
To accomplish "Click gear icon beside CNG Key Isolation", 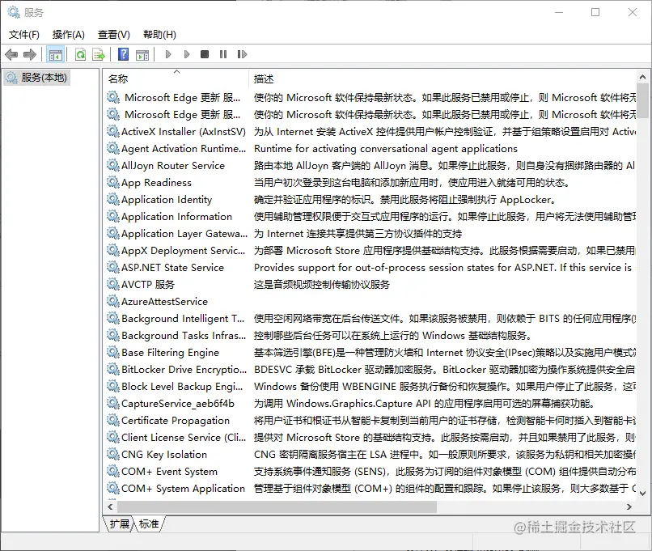I will [113, 454].
